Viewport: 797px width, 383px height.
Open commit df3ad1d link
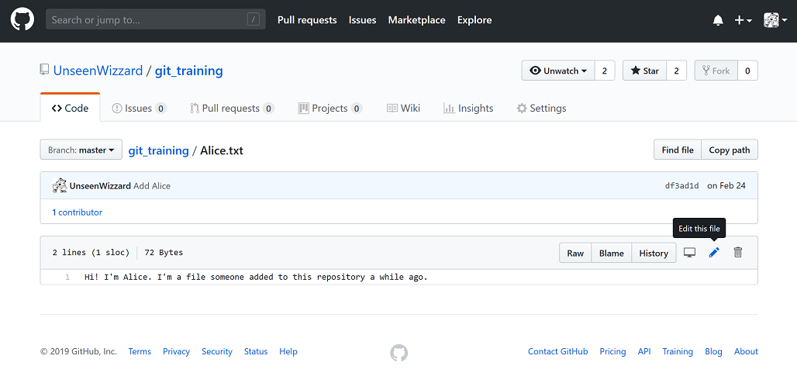[x=682, y=186]
